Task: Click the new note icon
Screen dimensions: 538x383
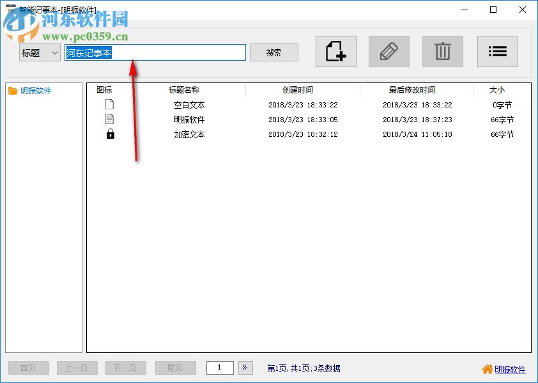Action: click(335, 52)
